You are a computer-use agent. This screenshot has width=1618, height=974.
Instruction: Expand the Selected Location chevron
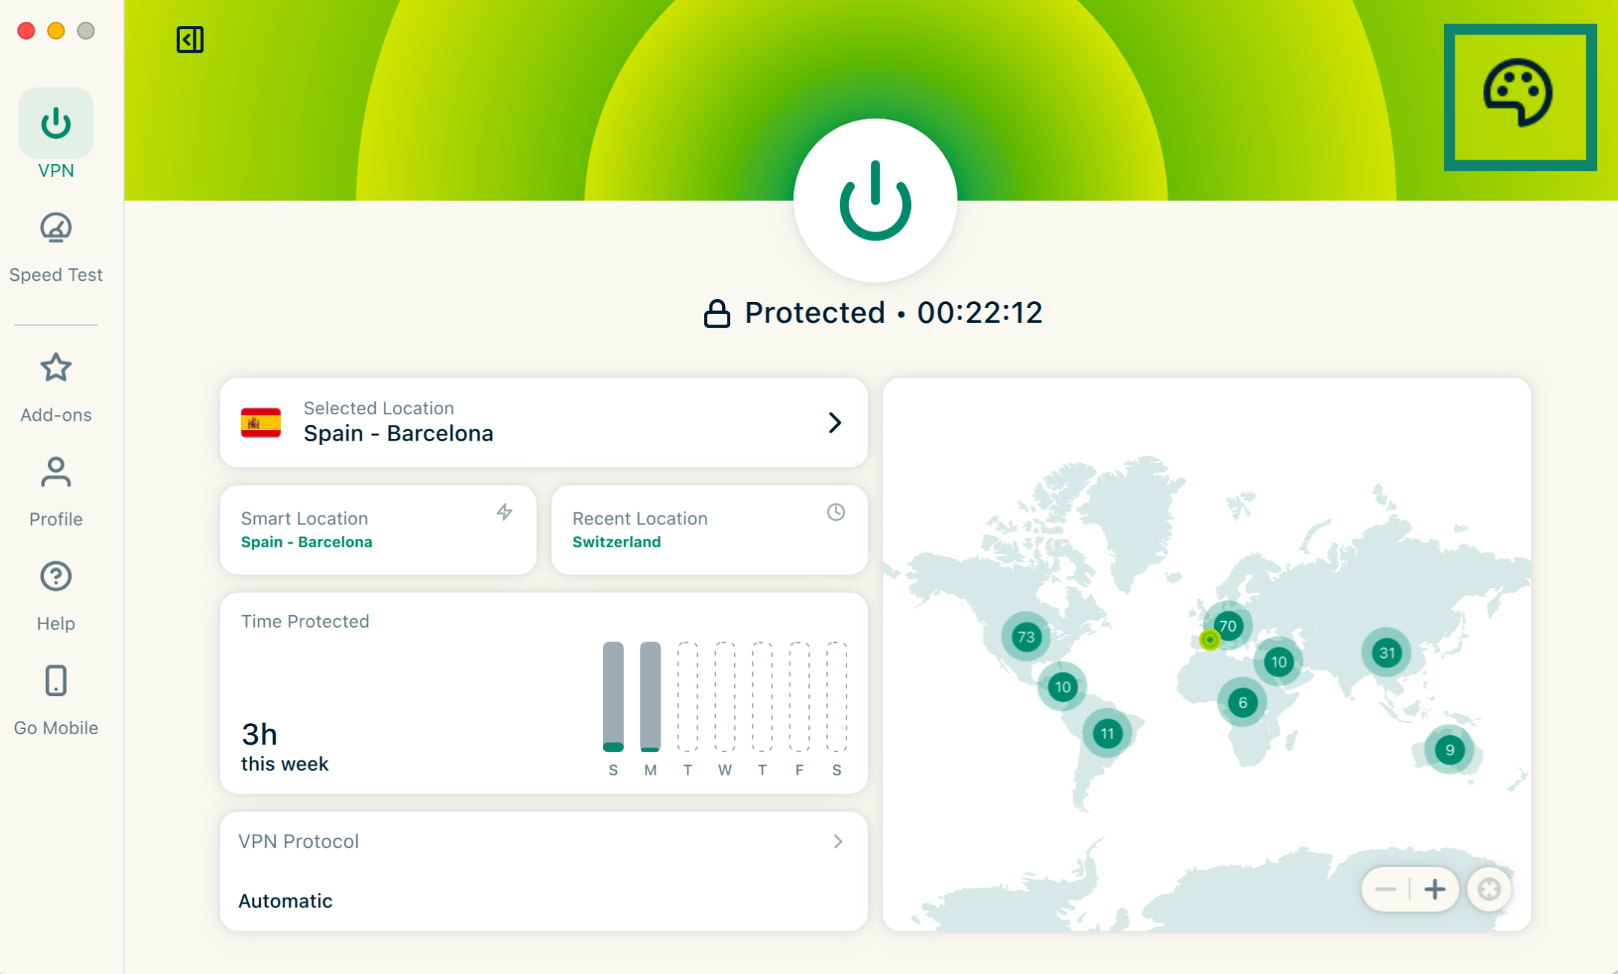[x=834, y=423]
